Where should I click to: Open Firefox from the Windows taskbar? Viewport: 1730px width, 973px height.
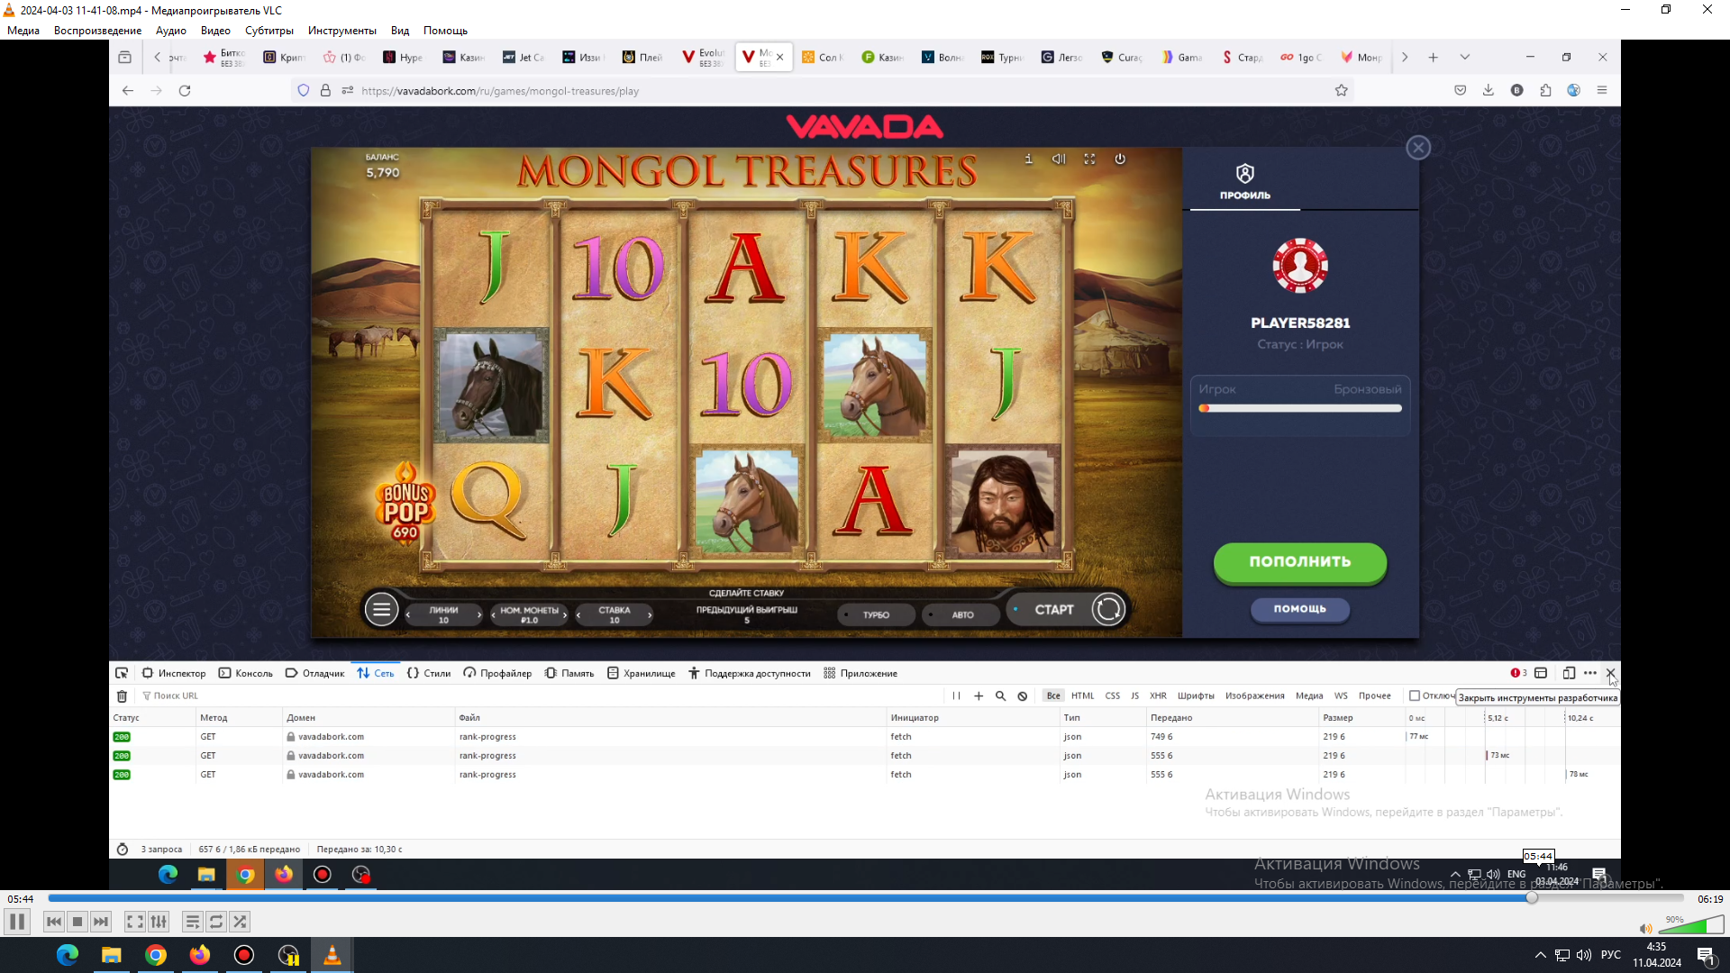click(200, 955)
